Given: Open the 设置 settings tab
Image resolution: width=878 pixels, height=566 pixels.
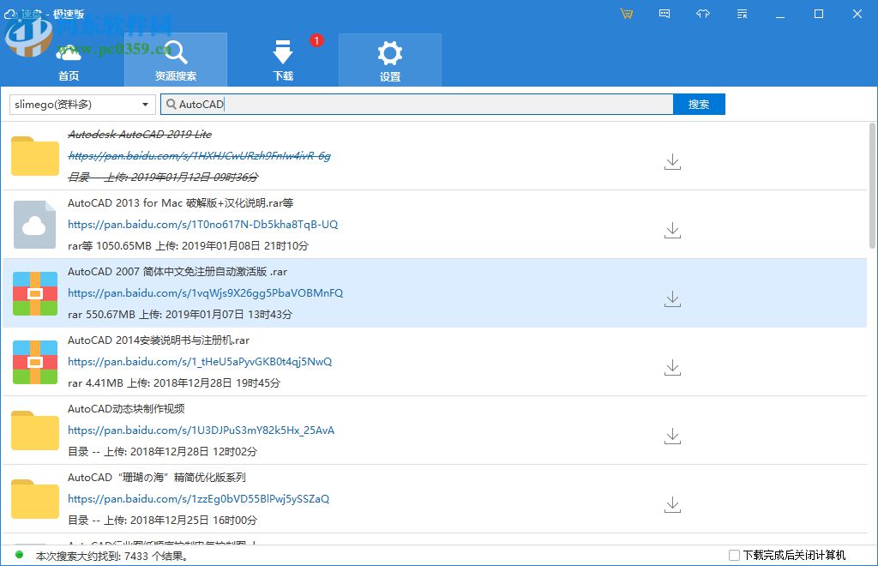Looking at the screenshot, I should pyautogui.click(x=390, y=60).
